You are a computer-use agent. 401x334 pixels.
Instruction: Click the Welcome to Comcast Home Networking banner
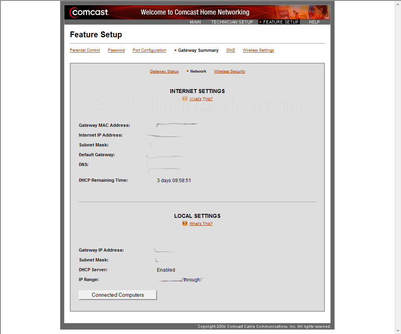195,12
